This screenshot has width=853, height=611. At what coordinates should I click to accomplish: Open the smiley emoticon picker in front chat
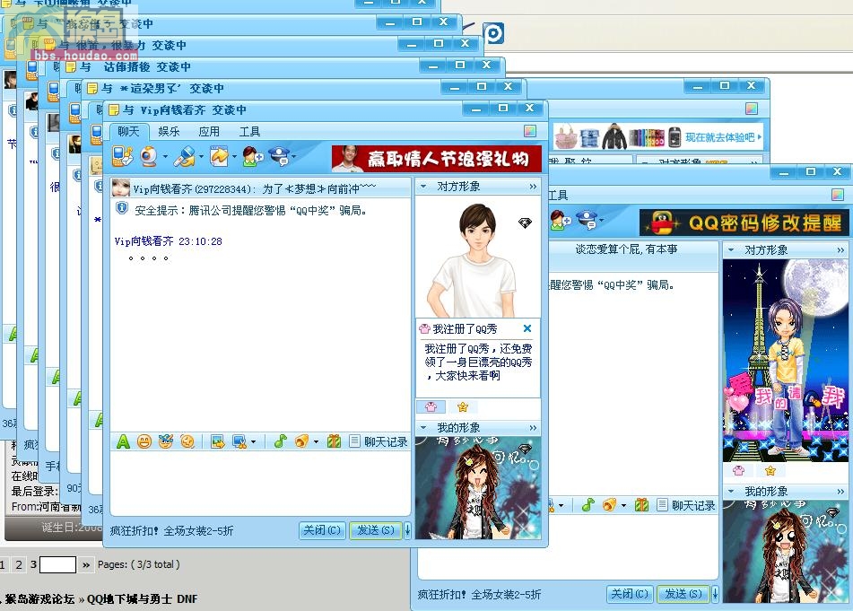tap(144, 441)
